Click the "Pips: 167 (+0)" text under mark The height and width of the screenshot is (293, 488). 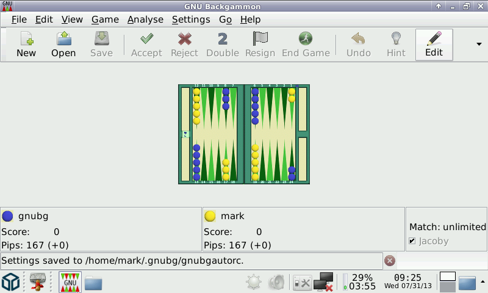pyautogui.click(x=237, y=245)
